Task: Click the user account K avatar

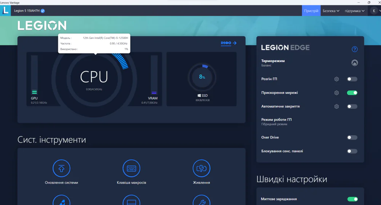Action: 374,11
